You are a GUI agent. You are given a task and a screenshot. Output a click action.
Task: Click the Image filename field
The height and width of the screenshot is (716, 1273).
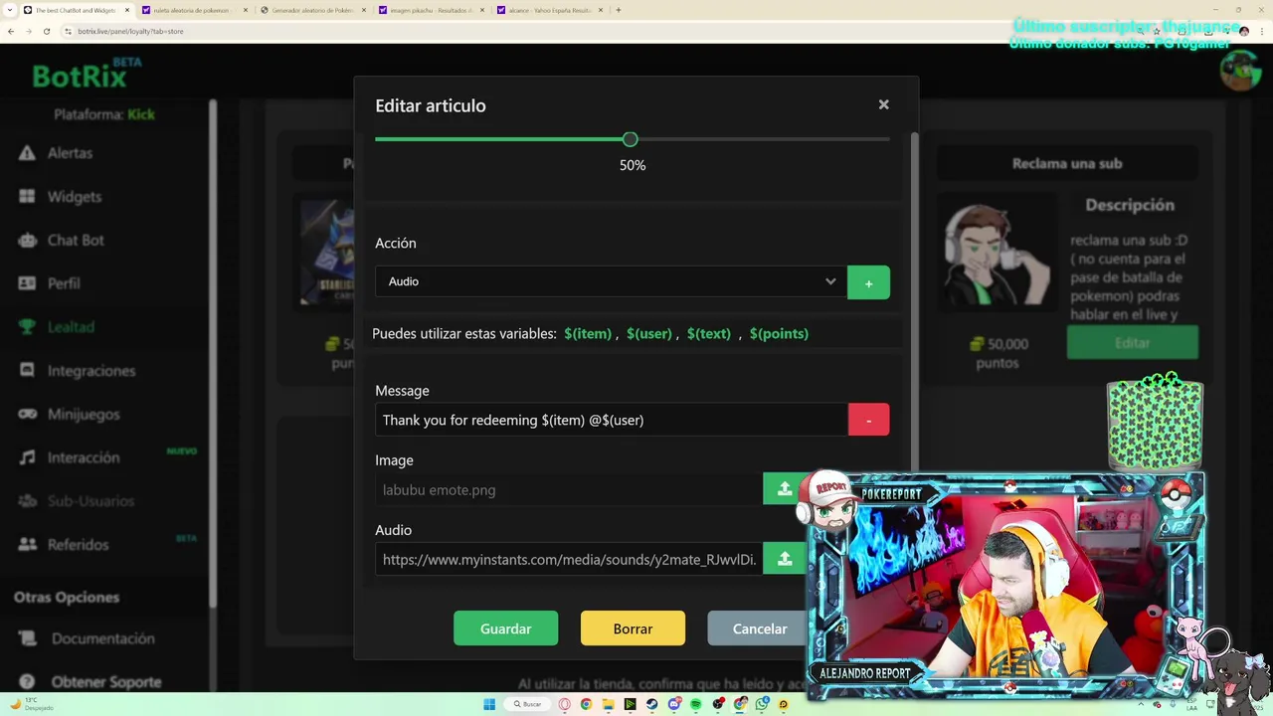[569, 489]
